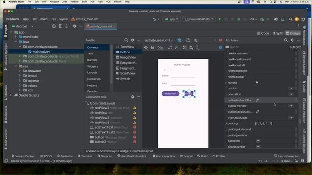Screen dimensions: 312x175
Task: Click the align icon in design toolbar
Action: coord(191,48)
